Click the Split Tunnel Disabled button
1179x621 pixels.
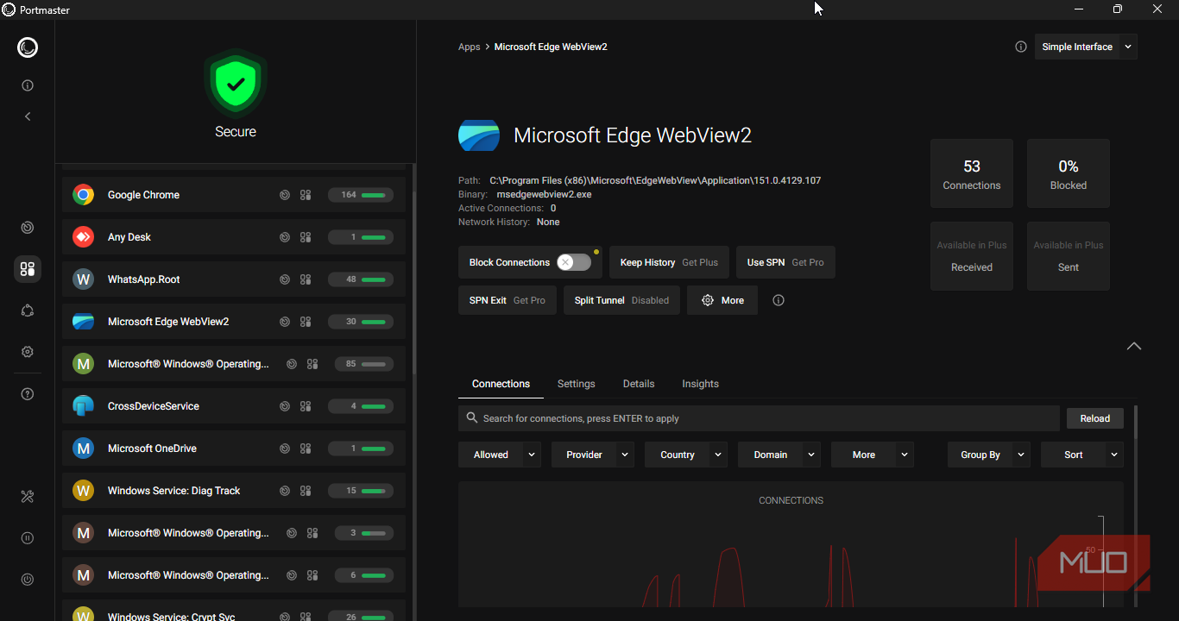(621, 300)
